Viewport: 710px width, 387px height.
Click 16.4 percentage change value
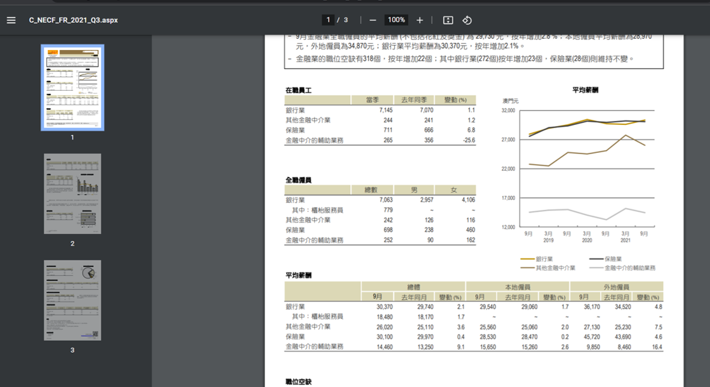point(657,347)
